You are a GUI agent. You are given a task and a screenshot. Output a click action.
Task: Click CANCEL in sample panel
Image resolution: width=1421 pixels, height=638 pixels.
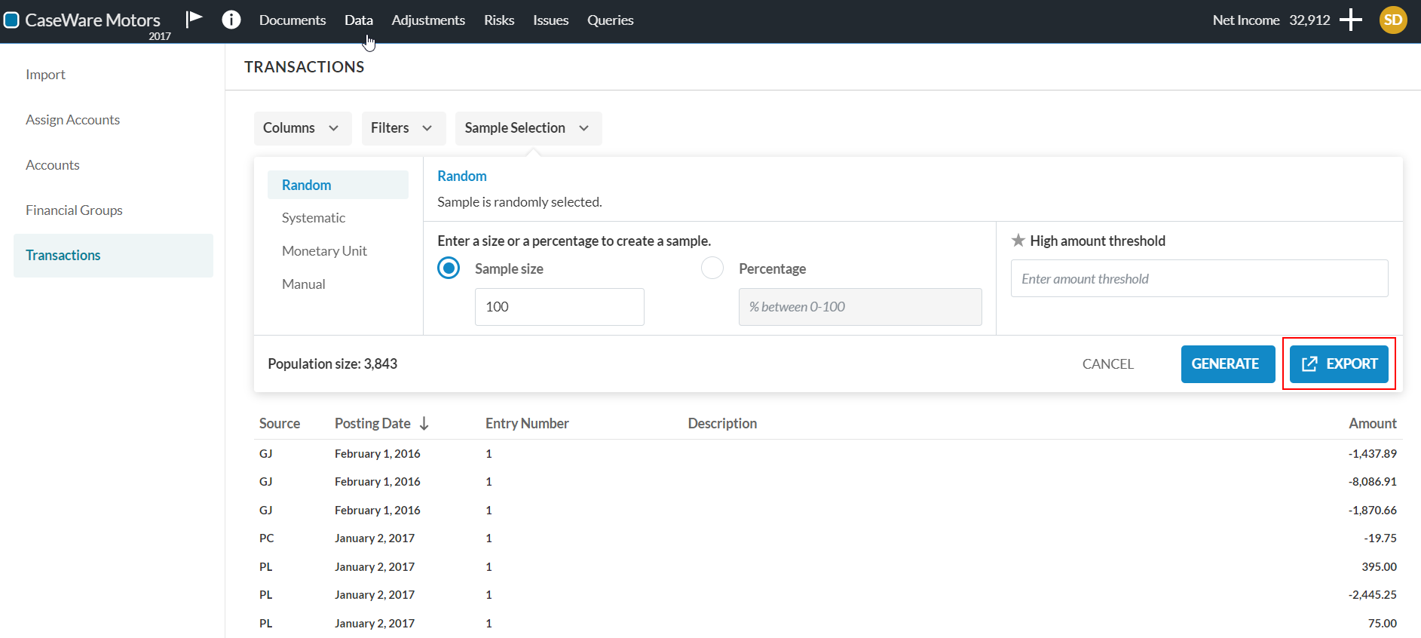(1107, 364)
